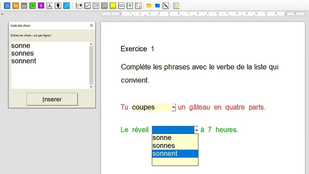This screenshot has height=174, width=309.
Task: Click the grey table grid icon
Action: 24,6
